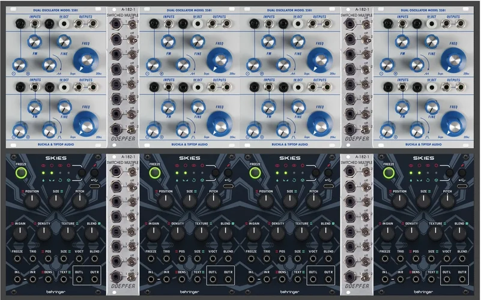Viewport: 481px width, 300px height.
Task: Adjust the BLEND knob on third Skies module
Action: point(326,234)
